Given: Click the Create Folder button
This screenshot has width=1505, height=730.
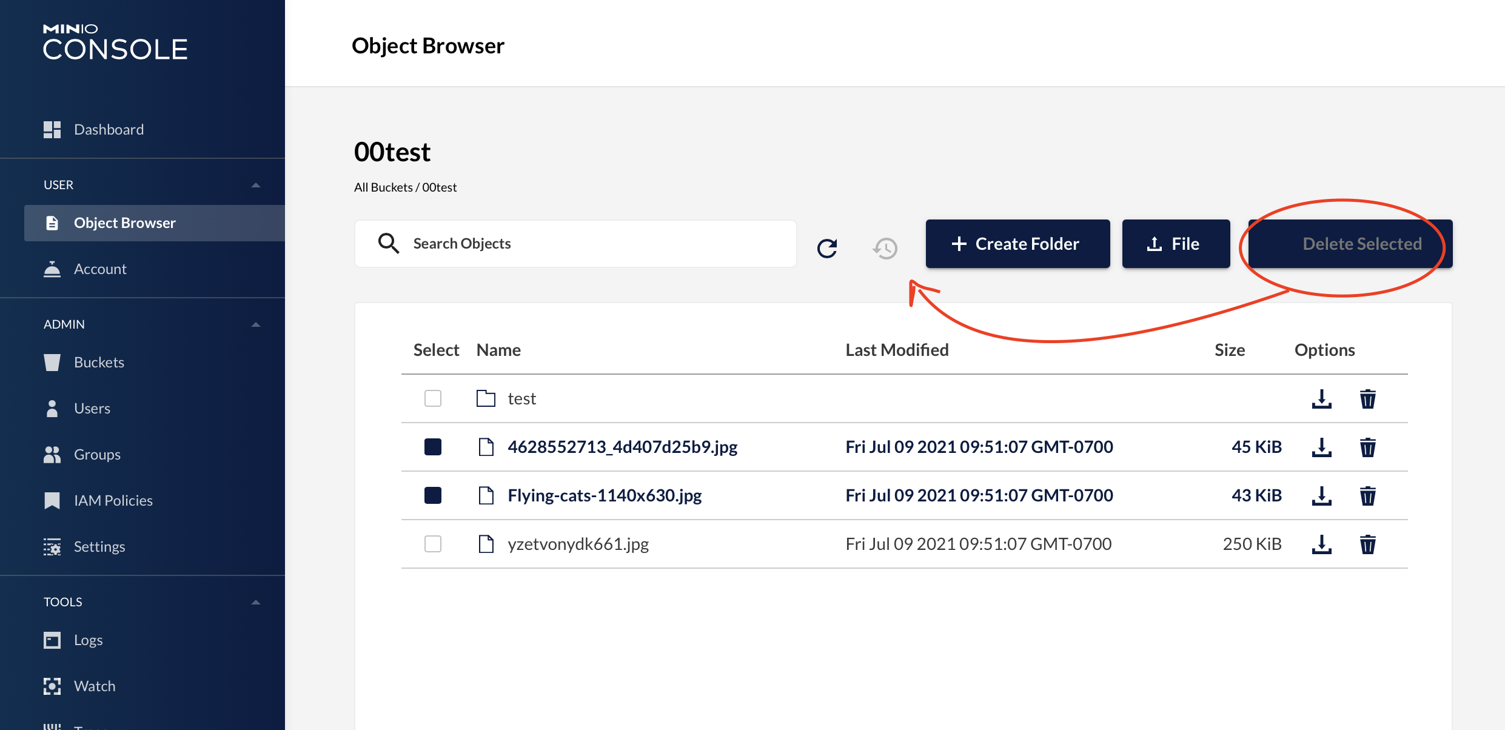Looking at the screenshot, I should [x=1017, y=244].
